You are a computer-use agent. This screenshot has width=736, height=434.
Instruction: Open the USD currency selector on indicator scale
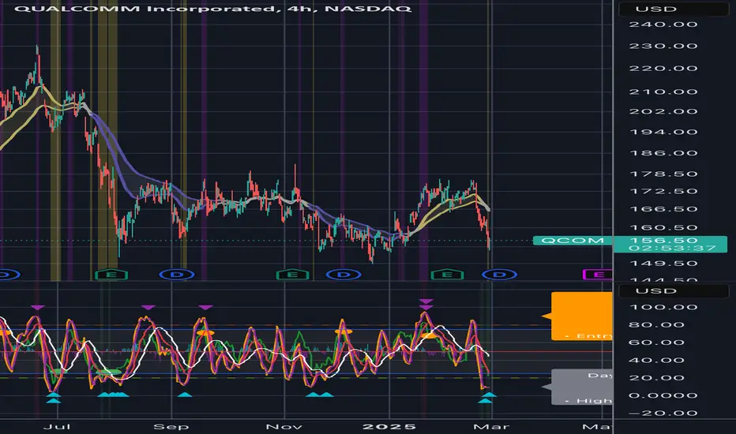pos(674,291)
